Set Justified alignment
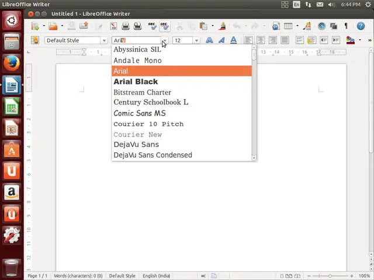 coord(285,40)
